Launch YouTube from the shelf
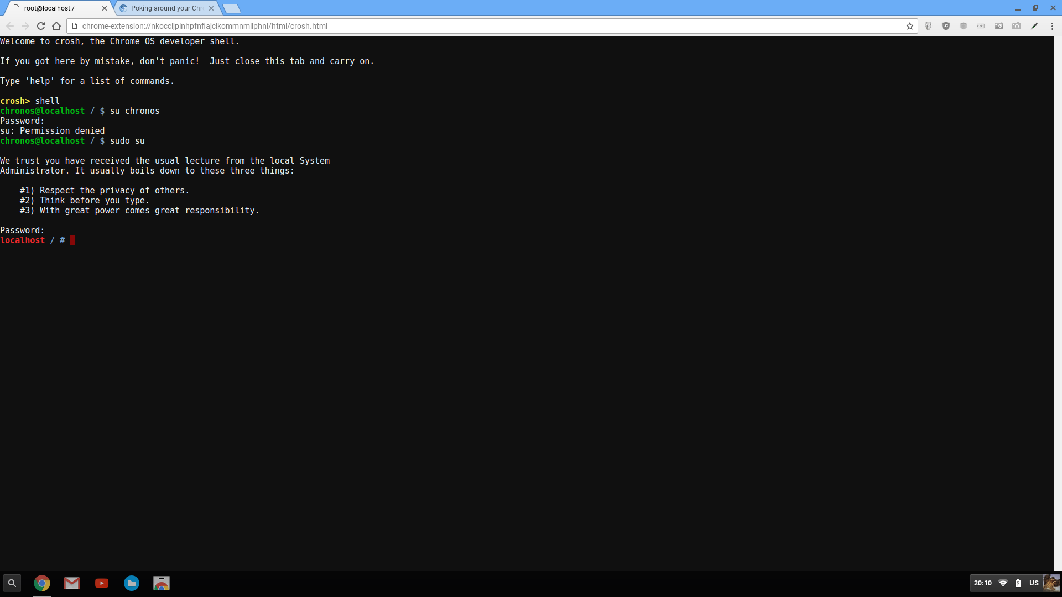Image resolution: width=1062 pixels, height=597 pixels. point(102,583)
